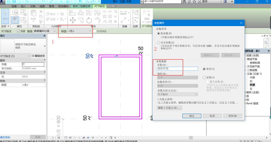Open the 插入 ribbon tab
The image size is (271, 142).
(x=23, y=6)
